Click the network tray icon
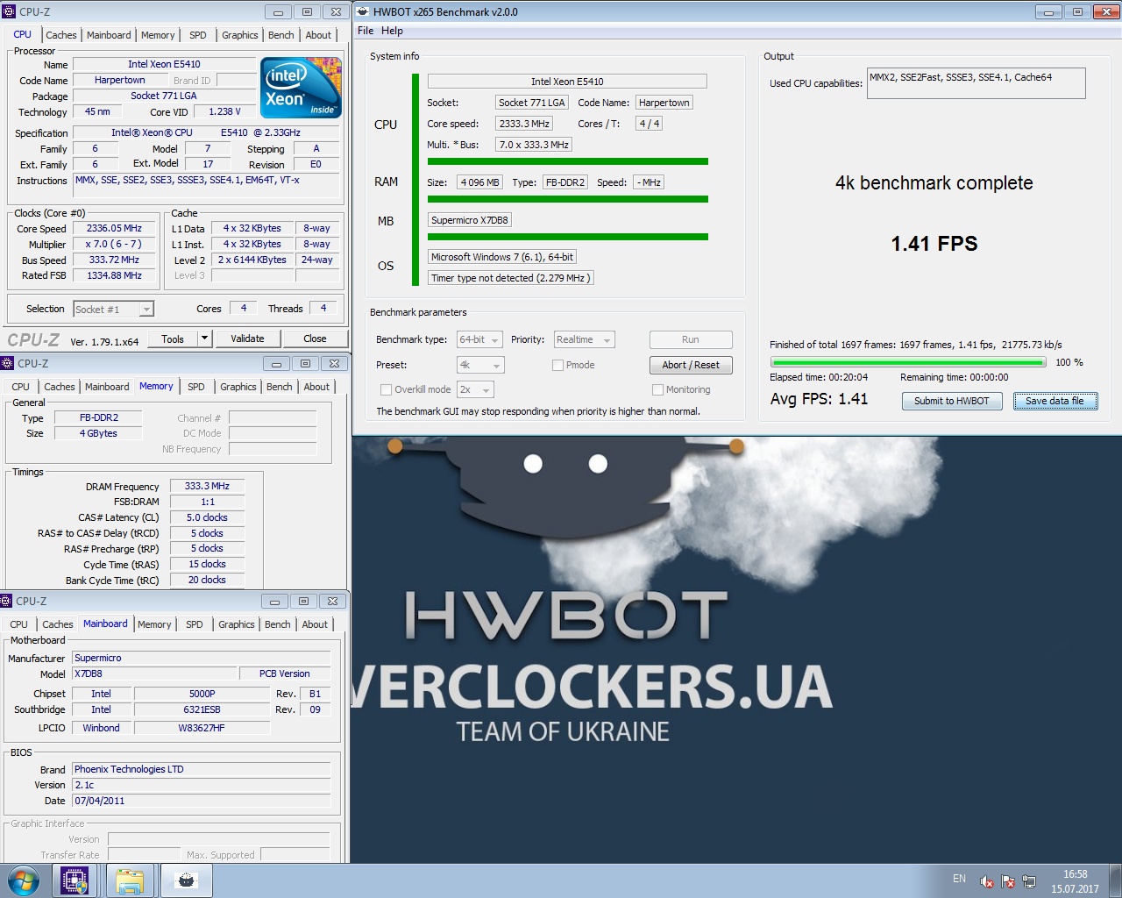Viewport: 1122px width, 898px height. coord(1029,881)
